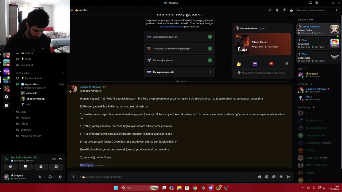The width and height of the screenshot is (342, 192).
Task: Show hidden system tray icons chevron
Action: point(302,188)
